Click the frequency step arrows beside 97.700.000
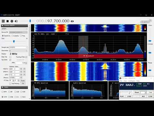 [72, 21]
